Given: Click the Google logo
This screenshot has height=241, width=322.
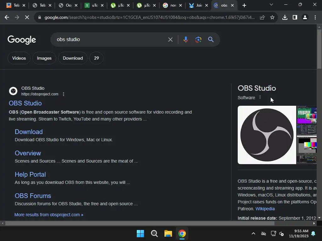Looking at the screenshot, I should click(x=22, y=40).
